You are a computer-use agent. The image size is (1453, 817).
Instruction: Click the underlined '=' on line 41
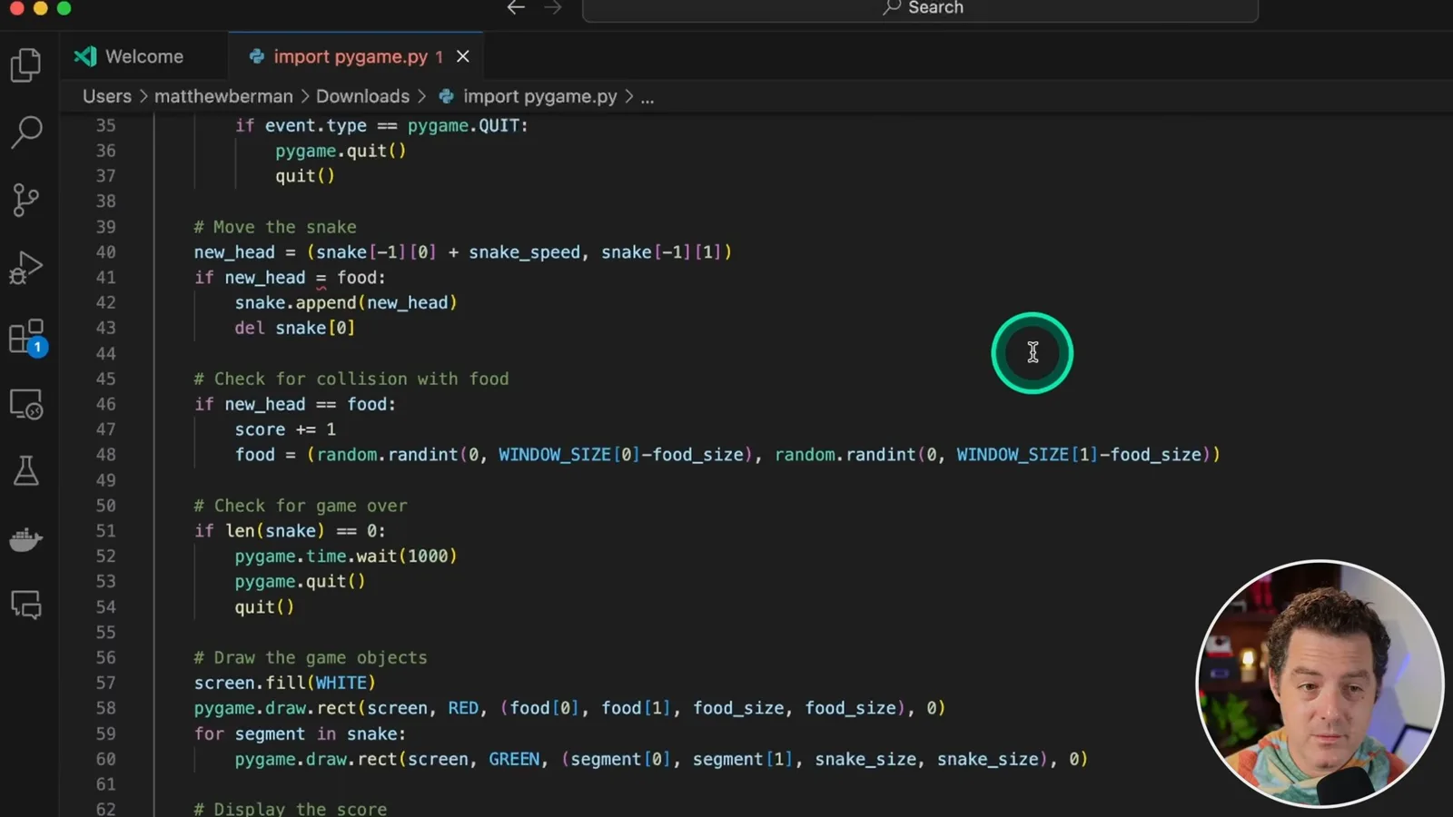(321, 278)
